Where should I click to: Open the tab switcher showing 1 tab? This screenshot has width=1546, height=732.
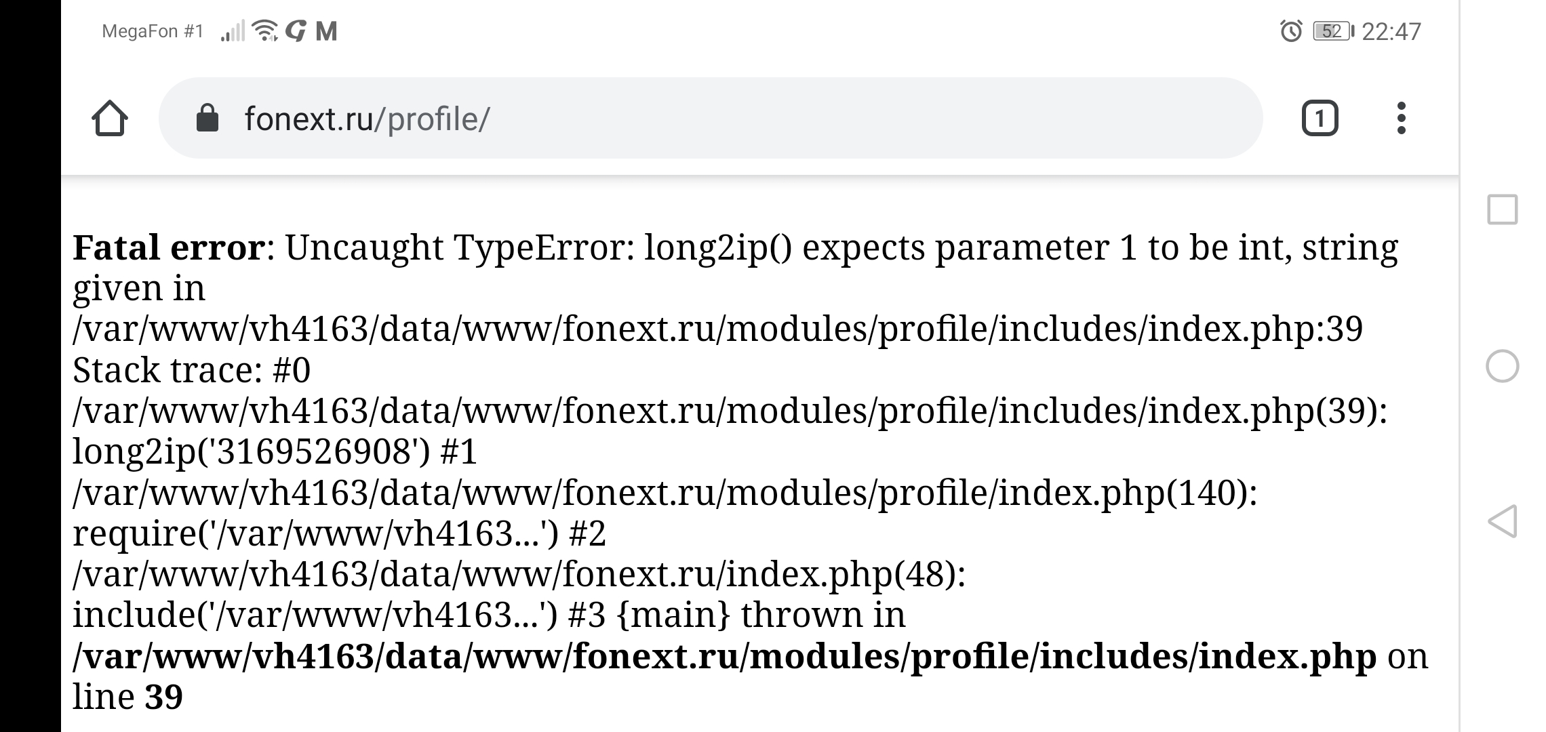coord(1320,119)
